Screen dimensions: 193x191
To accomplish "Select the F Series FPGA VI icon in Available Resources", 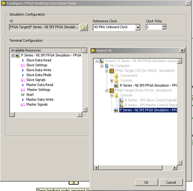I will (17, 56).
